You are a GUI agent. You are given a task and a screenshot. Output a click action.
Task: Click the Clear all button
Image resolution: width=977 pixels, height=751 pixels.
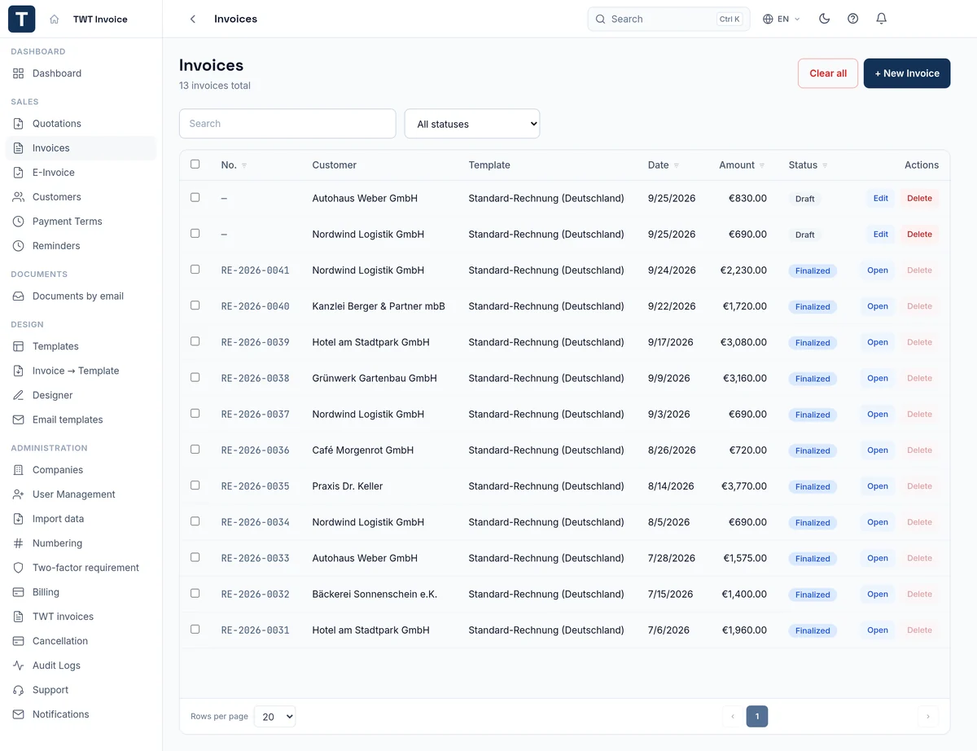pos(828,73)
